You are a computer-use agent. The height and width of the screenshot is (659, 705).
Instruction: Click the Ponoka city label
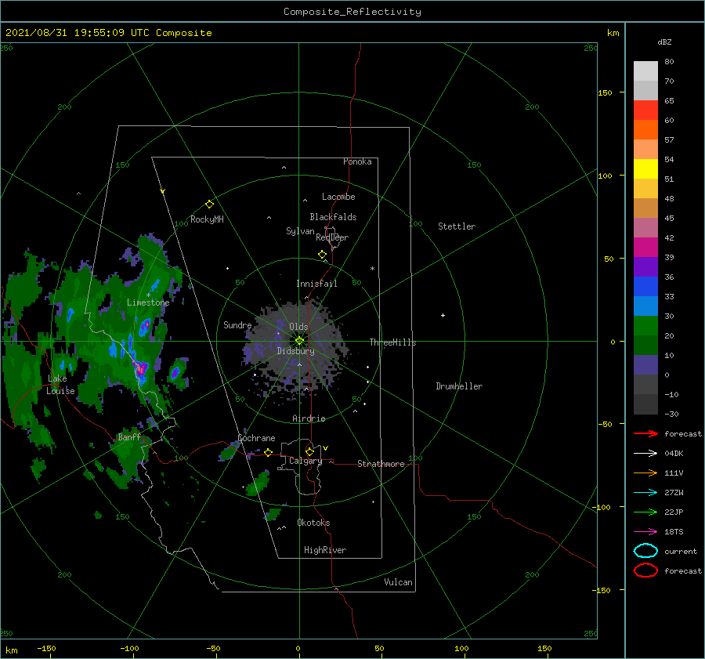357,161
